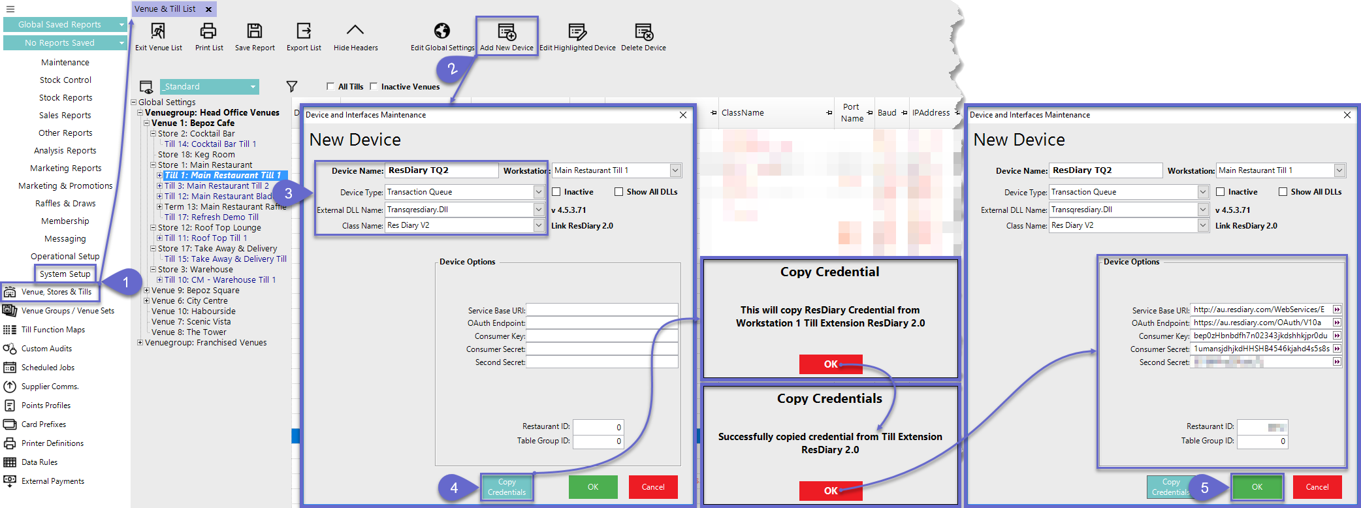Expand Venue 9: Bepoz Square tree node

pos(146,291)
